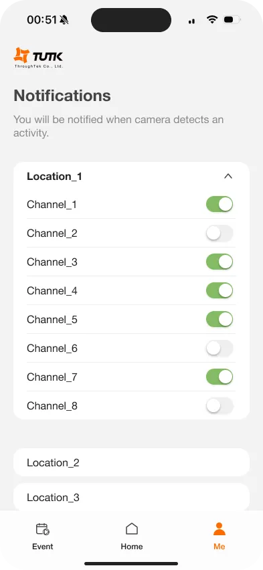Tap the battery status icon
Image resolution: width=263 pixels, height=570 pixels.
[232, 19]
